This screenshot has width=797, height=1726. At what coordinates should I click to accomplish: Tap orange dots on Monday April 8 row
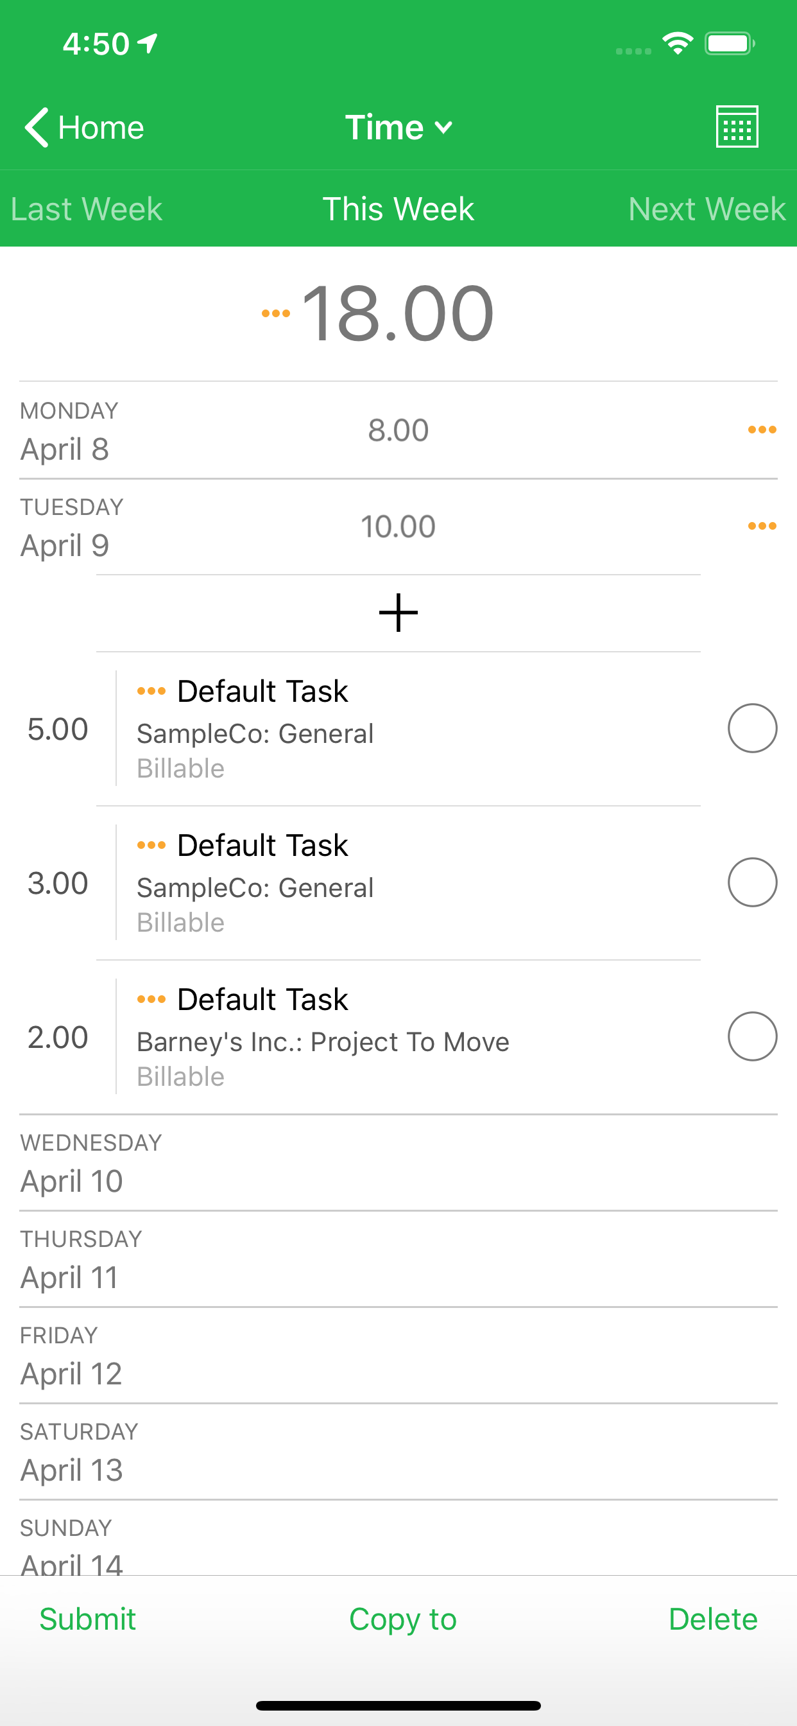762,430
